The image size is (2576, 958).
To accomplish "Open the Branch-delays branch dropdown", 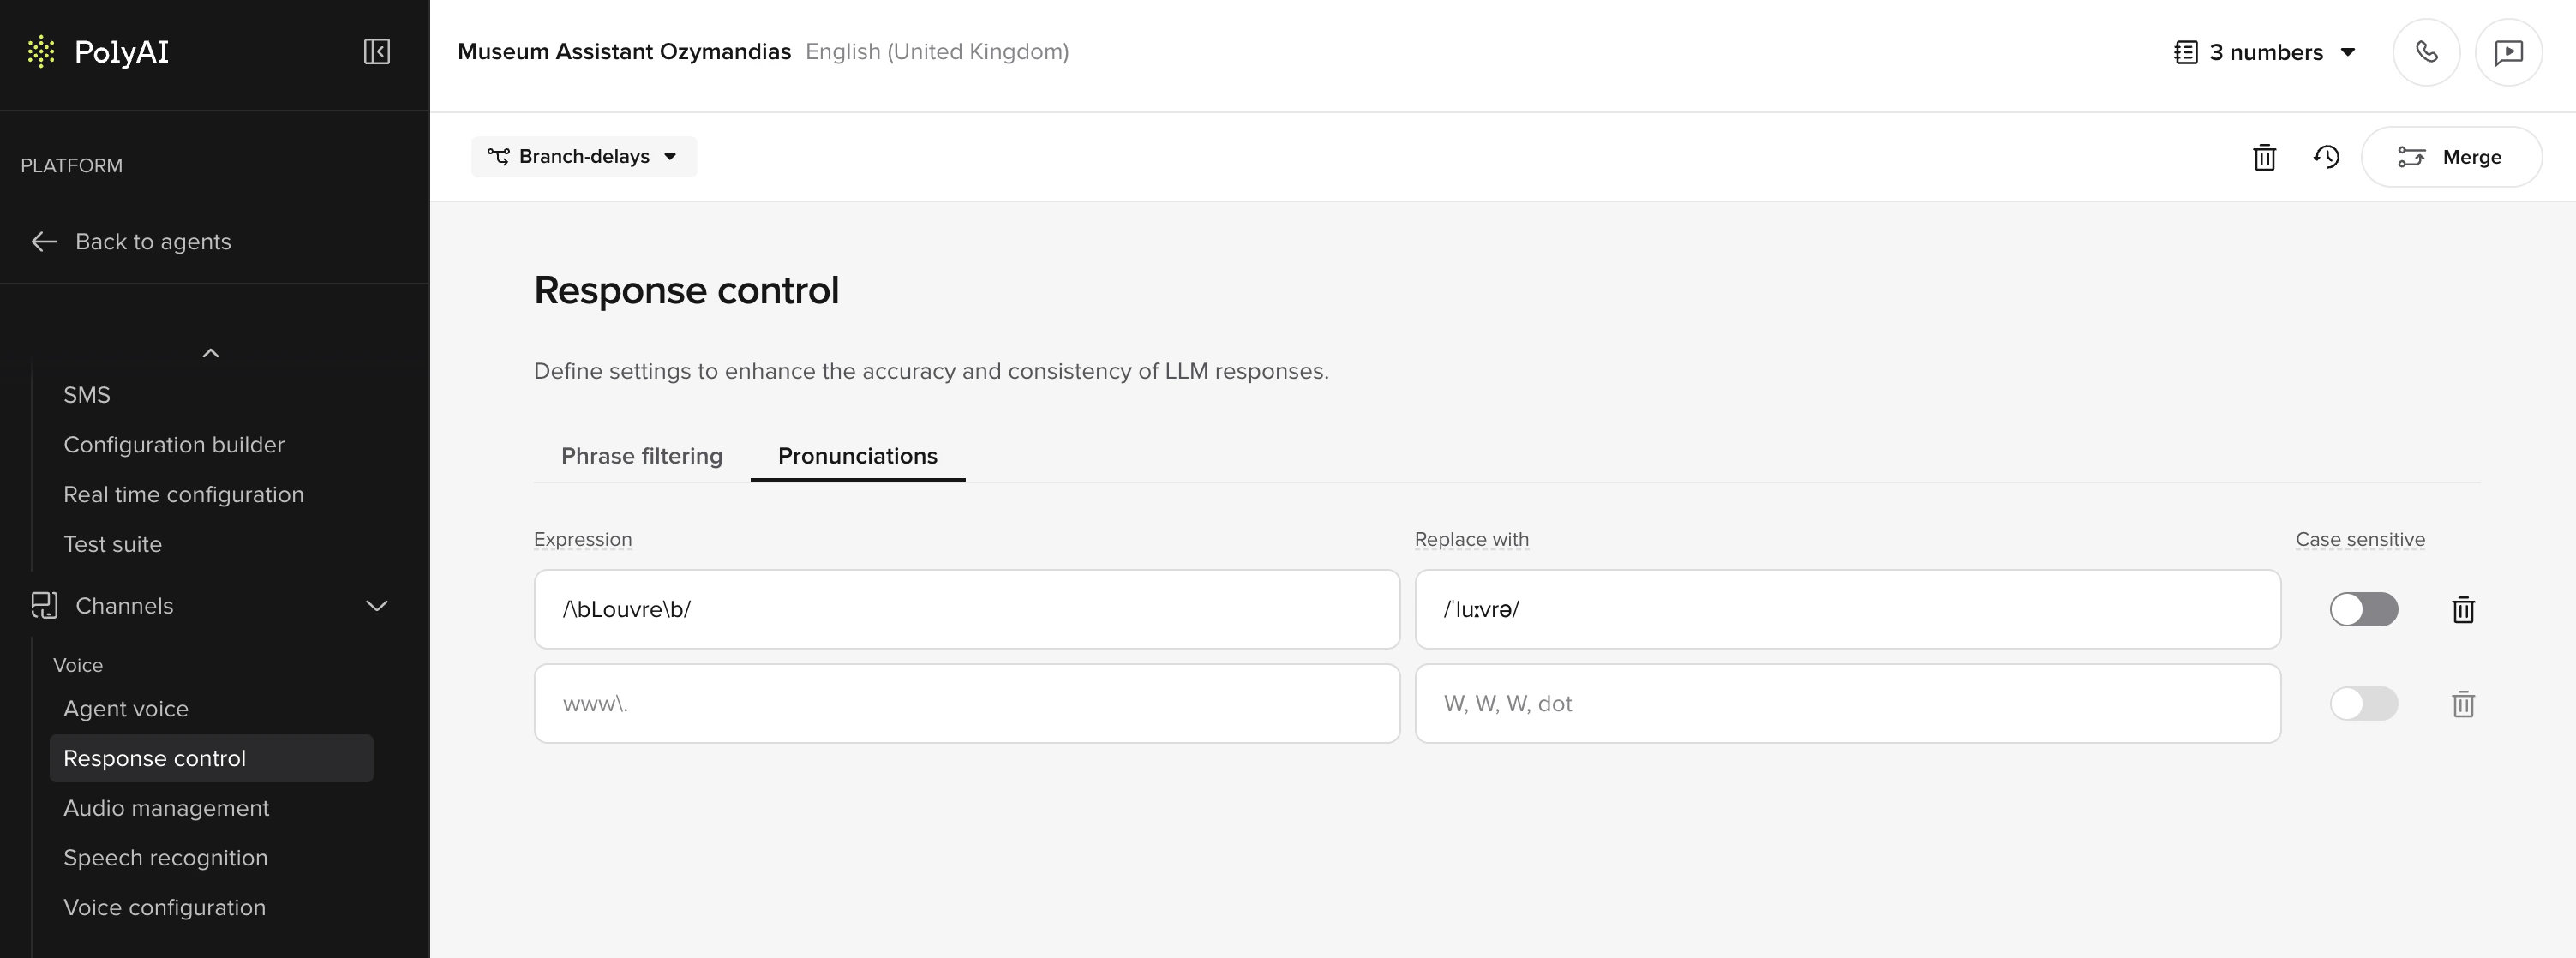I will 584,157.
